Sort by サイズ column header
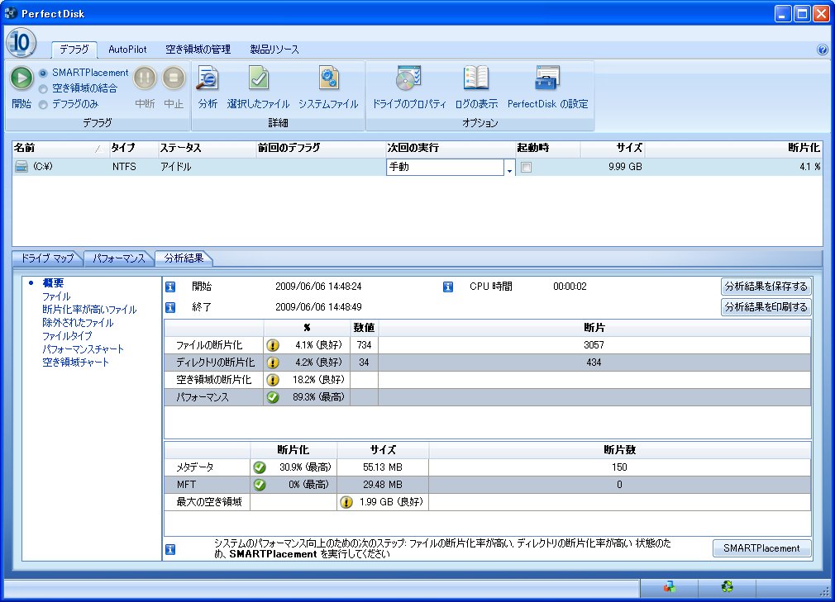The height and width of the screenshot is (602, 835). point(613,148)
